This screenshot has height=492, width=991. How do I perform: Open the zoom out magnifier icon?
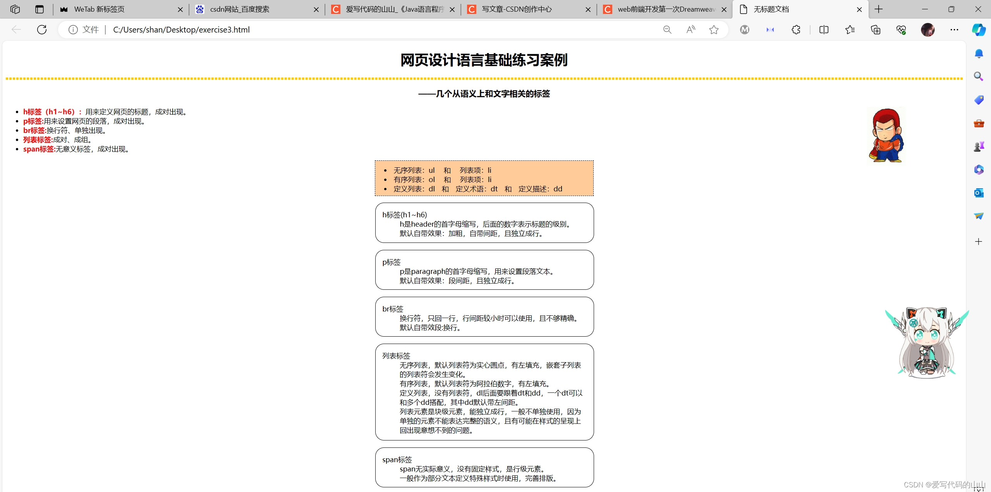(667, 29)
